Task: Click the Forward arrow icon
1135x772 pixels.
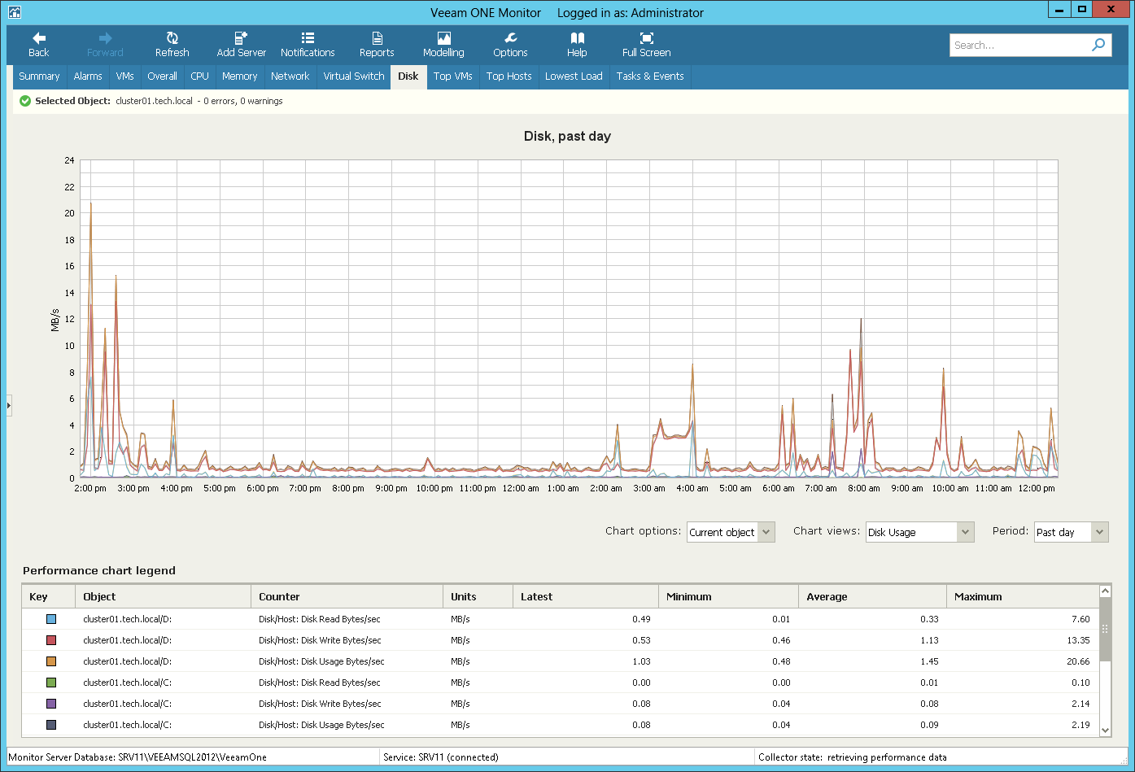Action: tap(105, 38)
